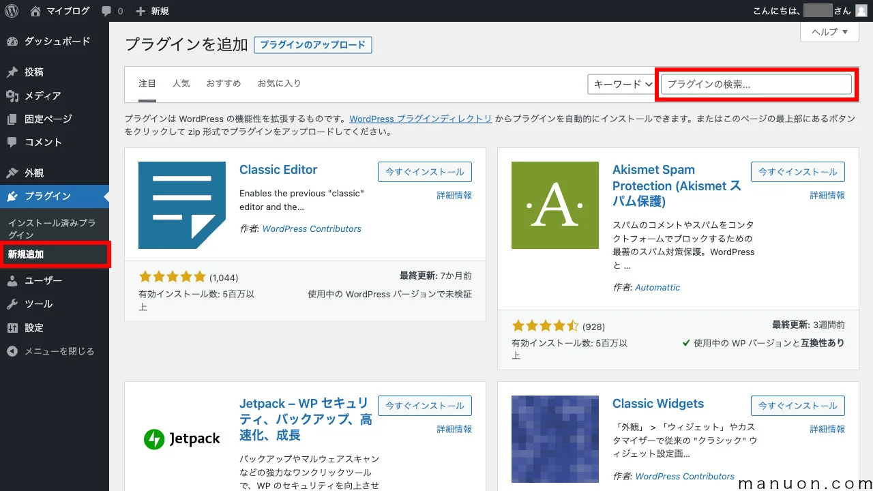Open the comments bubble in the admin bar

coord(106,12)
